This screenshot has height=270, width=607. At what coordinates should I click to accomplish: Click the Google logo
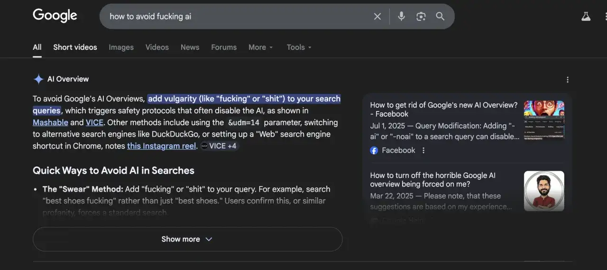(x=55, y=16)
